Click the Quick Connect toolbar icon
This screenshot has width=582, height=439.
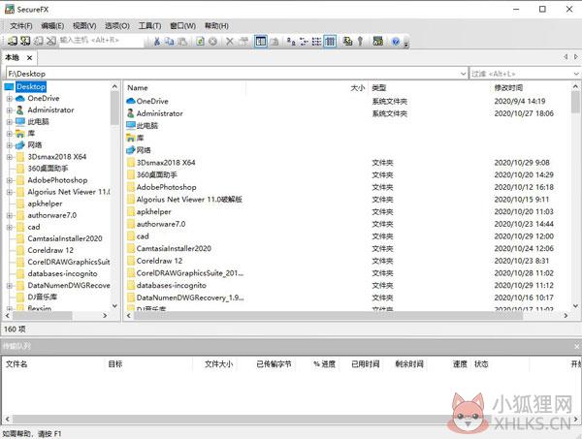click(25, 41)
